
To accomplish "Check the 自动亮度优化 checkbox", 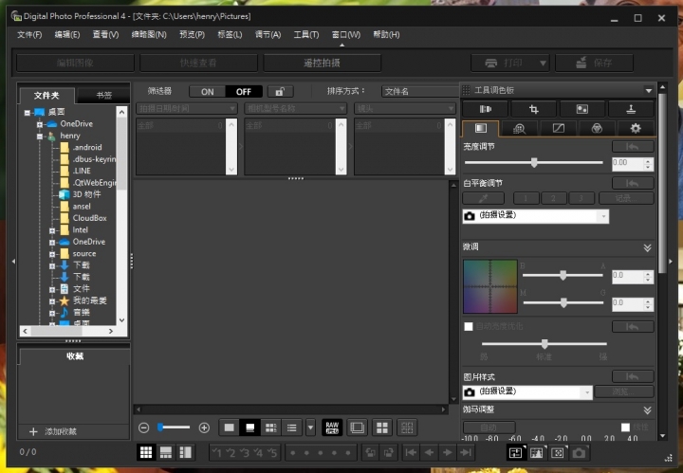I will point(469,326).
